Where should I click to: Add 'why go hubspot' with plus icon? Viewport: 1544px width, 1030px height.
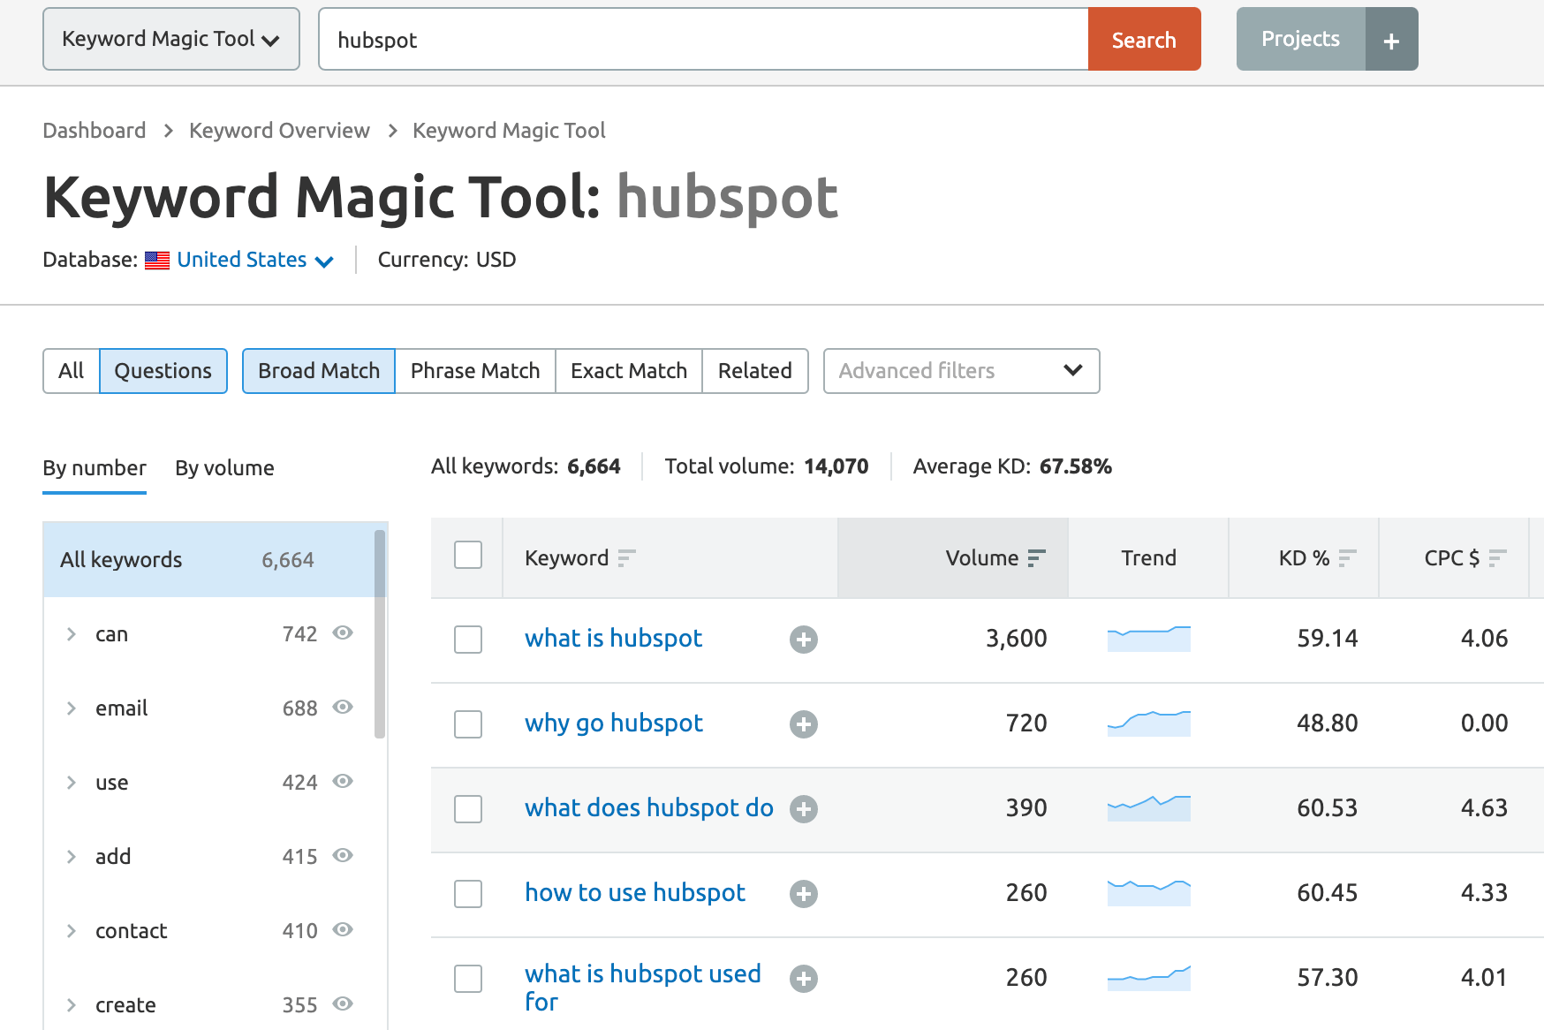tap(803, 724)
